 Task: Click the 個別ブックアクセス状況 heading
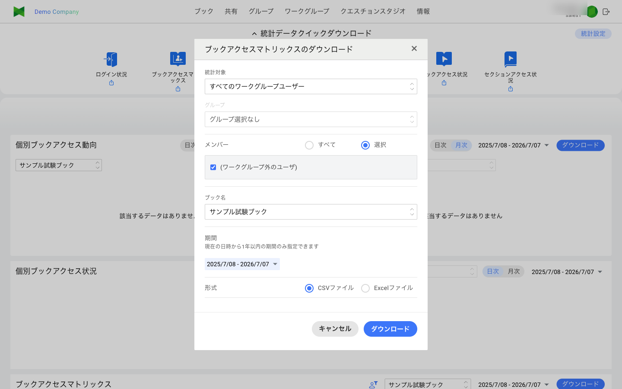(x=56, y=271)
